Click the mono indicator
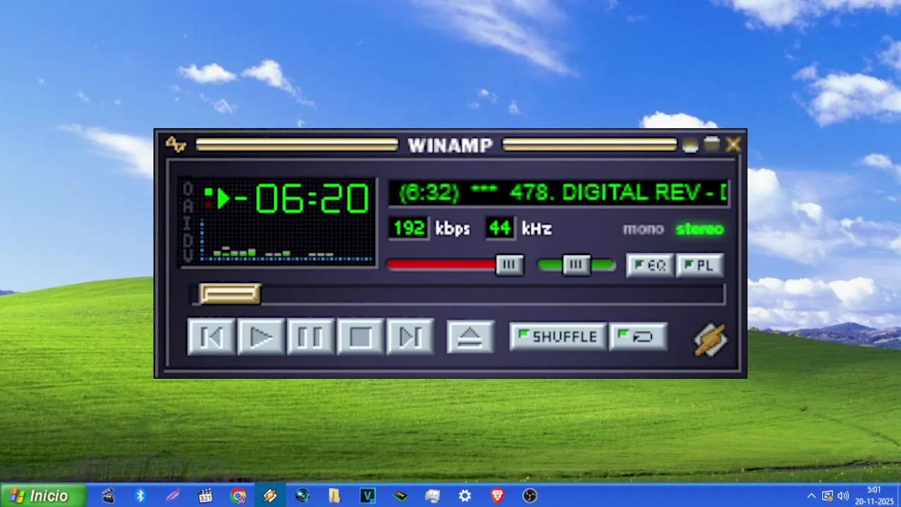The image size is (901, 507). [643, 229]
